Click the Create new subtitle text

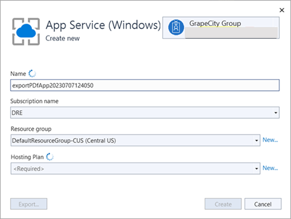coord(63,38)
